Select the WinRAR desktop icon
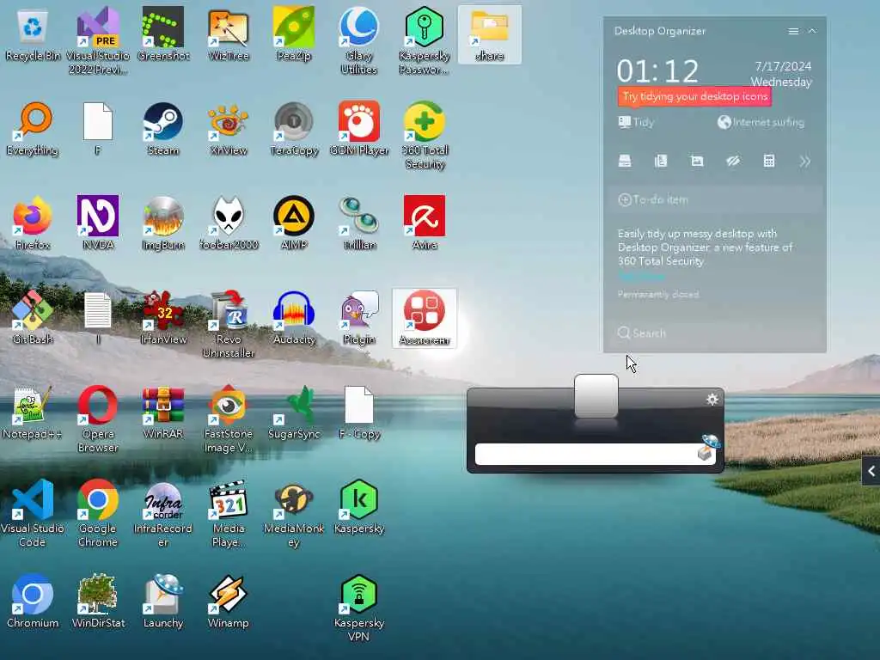This screenshot has height=660, width=880. 162,412
